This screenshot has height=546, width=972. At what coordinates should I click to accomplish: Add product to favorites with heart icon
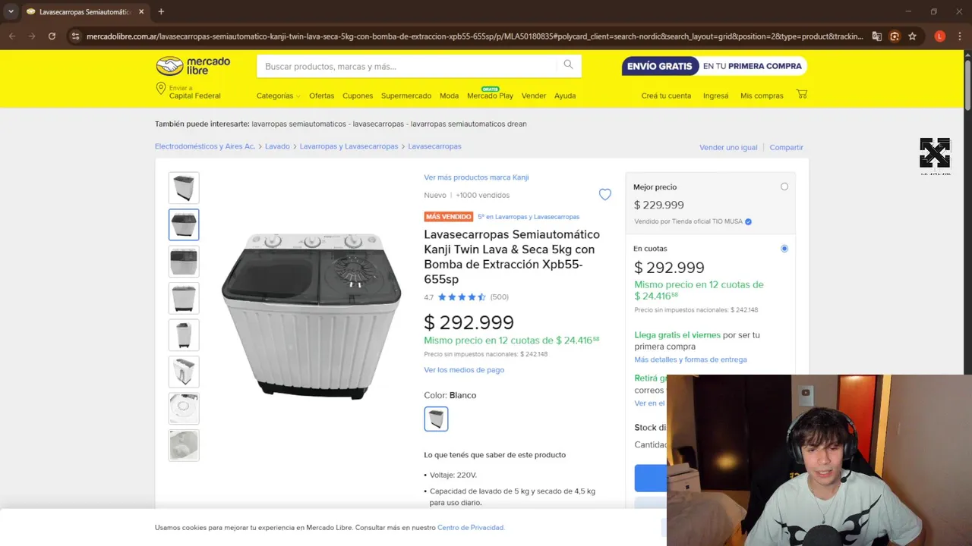point(604,195)
